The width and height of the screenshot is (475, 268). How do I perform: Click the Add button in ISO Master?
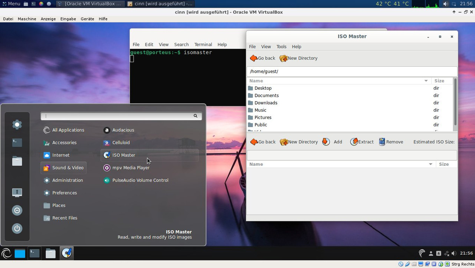[332, 142]
